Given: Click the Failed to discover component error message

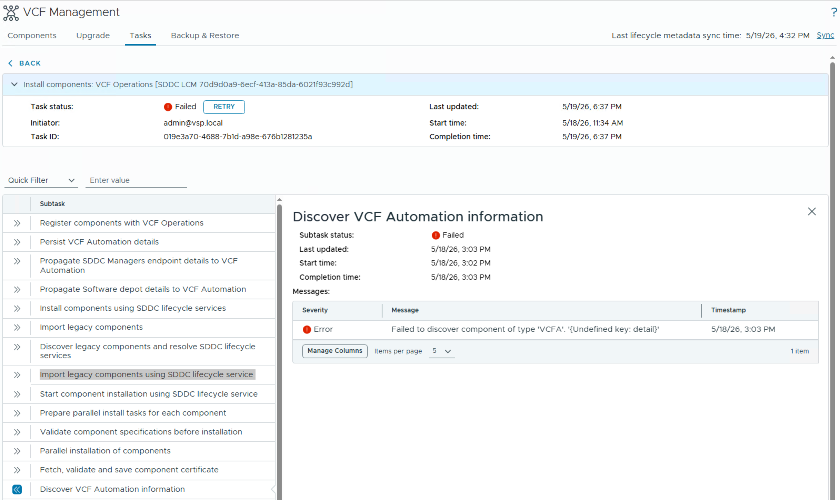Looking at the screenshot, I should [x=525, y=329].
